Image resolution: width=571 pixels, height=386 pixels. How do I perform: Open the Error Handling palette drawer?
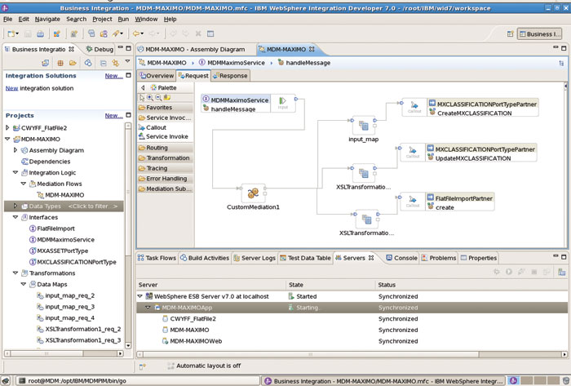point(166,179)
